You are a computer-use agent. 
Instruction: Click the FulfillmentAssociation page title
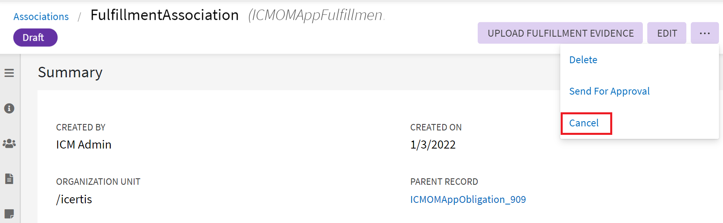164,15
